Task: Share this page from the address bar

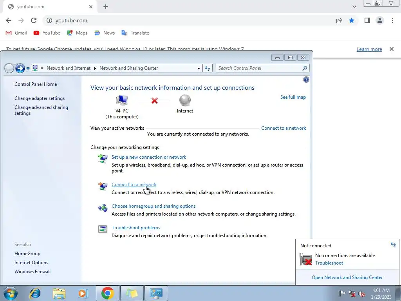Action: pos(339,20)
